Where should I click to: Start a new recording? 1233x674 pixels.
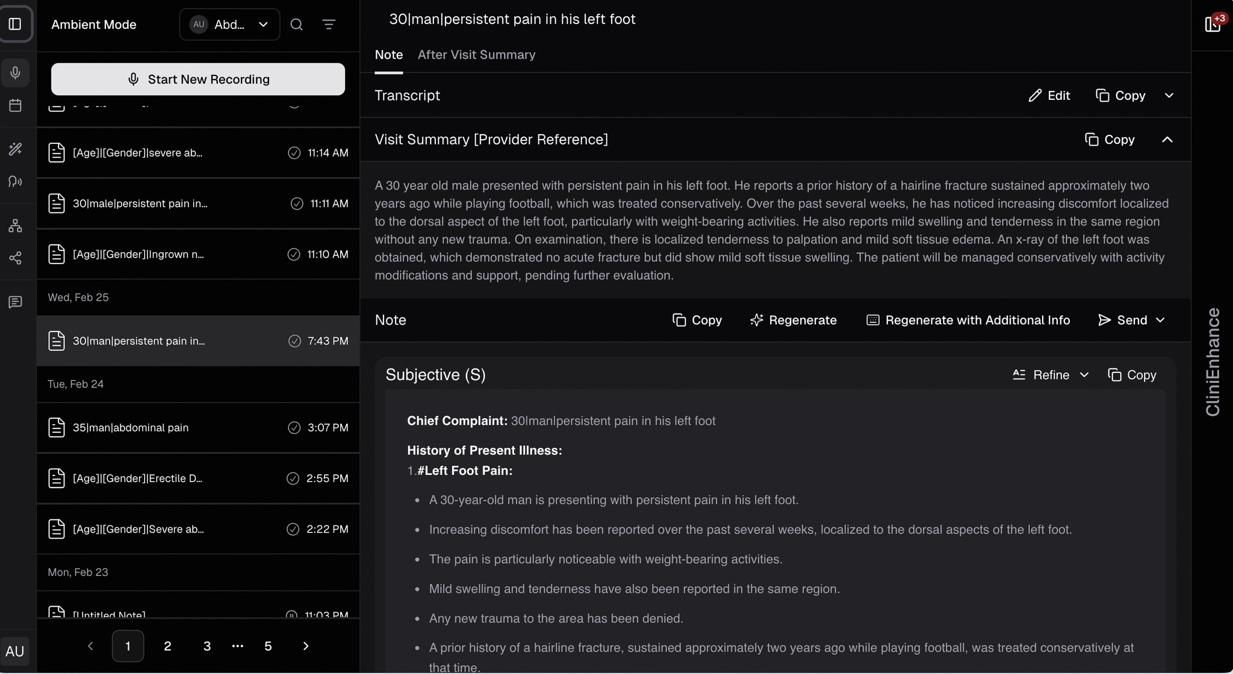(198, 79)
